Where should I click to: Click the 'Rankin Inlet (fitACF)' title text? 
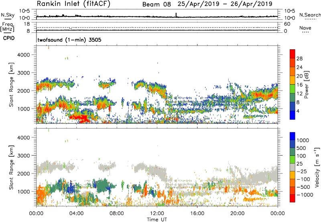tap(73, 4)
